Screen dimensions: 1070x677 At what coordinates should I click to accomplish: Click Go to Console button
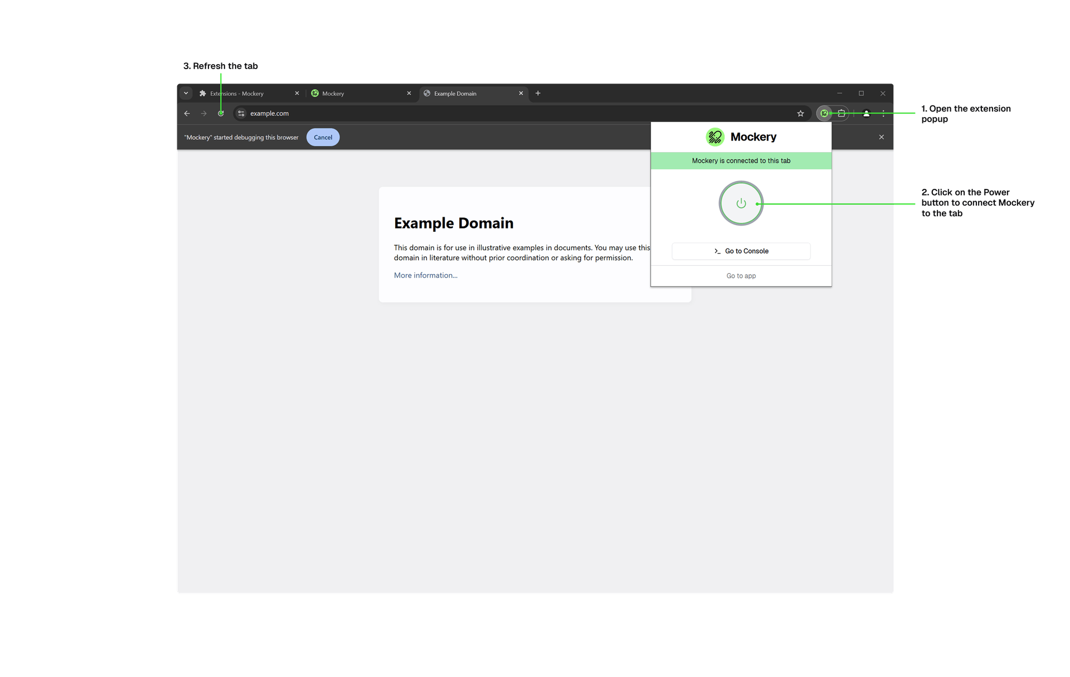point(741,251)
